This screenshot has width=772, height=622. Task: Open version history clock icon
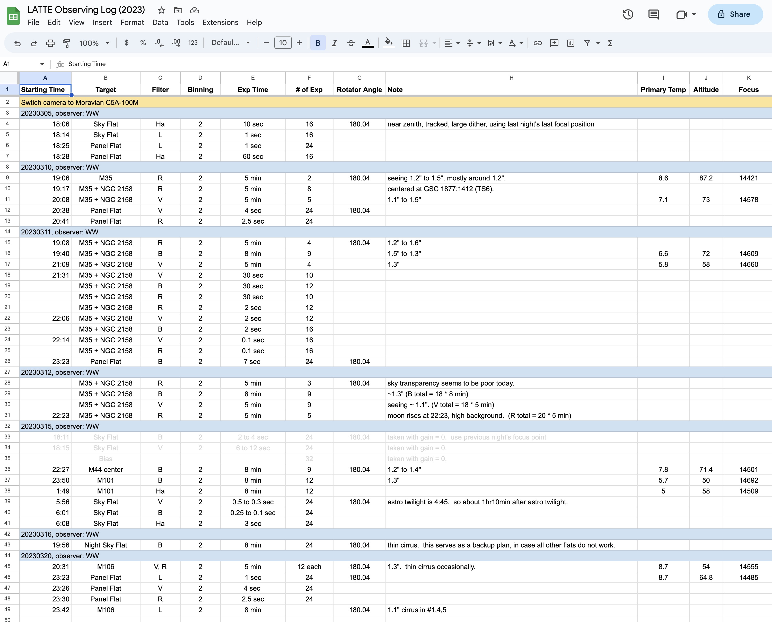628,14
